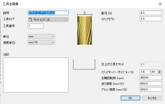Viewport: 165px width, 104px height.
Task: Close the 工具を編集 dialog with X
Action: [x=160, y=4]
